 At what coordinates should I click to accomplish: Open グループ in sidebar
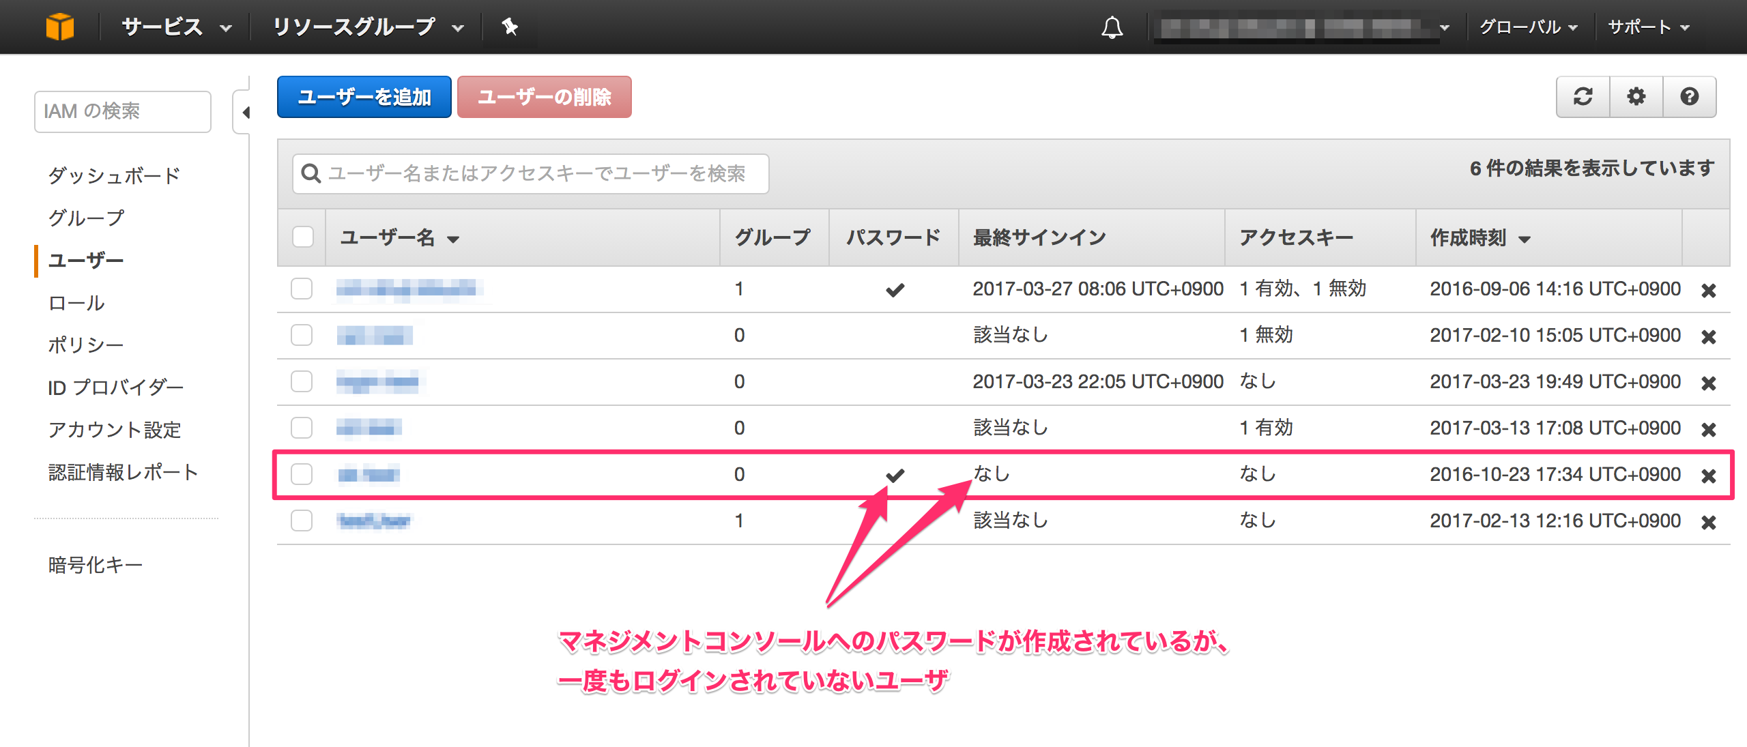coord(86,218)
